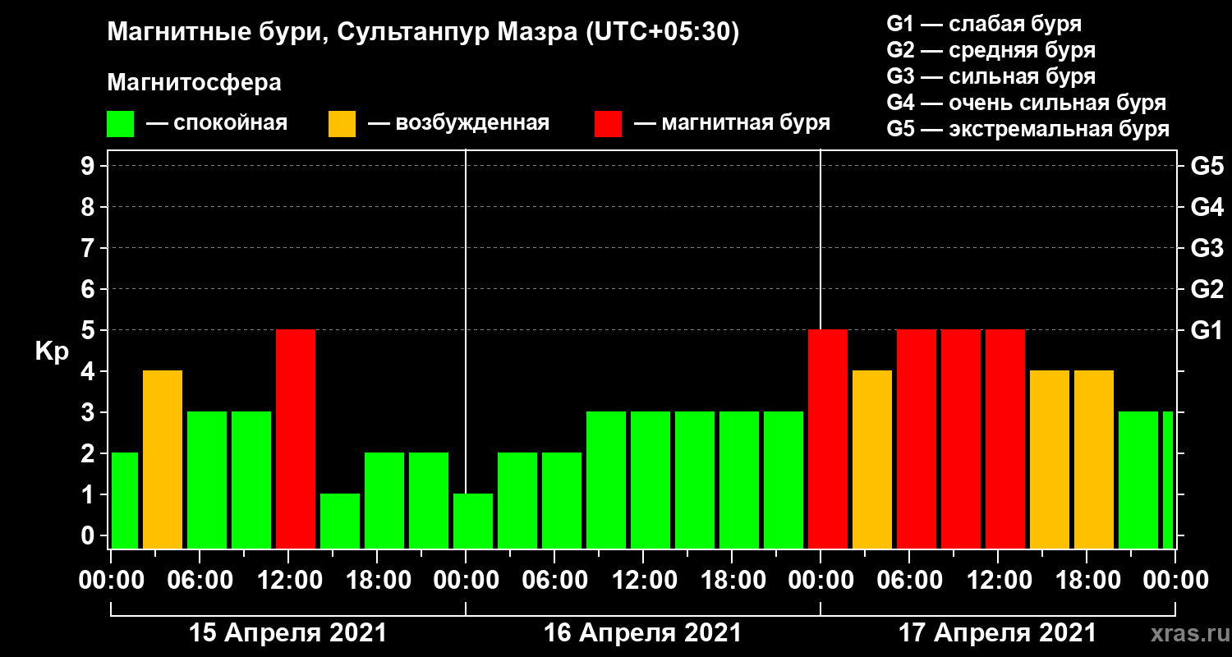Click the red 'магнитная буря' legend swatch
This screenshot has width=1232, height=657.
click(609, 124)
